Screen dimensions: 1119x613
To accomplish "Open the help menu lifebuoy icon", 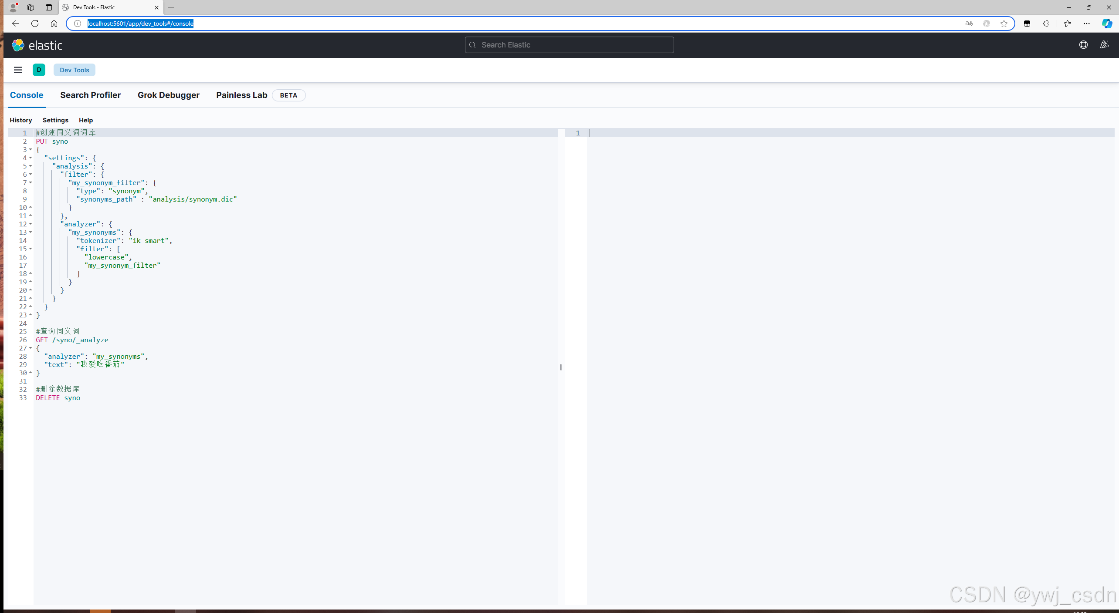I will [1083, 45].
